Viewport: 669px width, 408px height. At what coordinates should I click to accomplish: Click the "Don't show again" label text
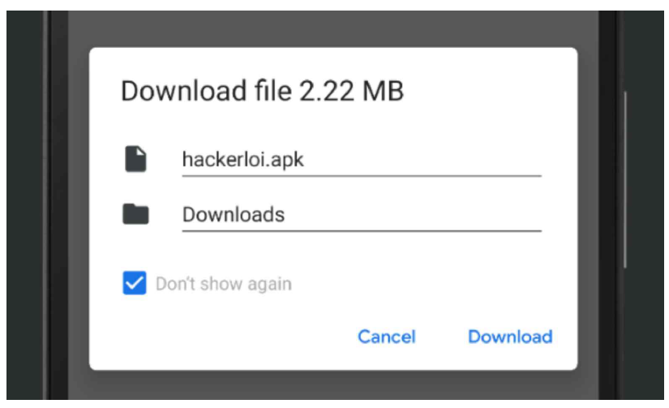pyautogui.click(x=223, y=285)
